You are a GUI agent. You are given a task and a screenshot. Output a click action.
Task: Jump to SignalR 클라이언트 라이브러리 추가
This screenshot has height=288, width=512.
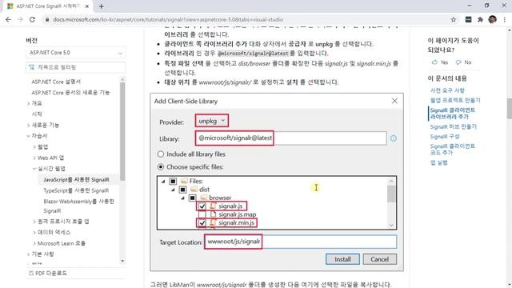(452, 114)
